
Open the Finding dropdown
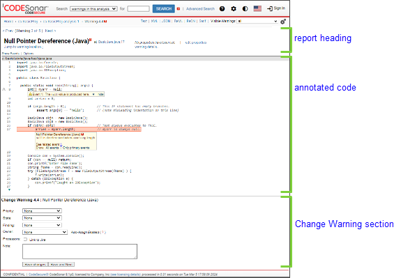pyautogui.click(x=42, y=225)
